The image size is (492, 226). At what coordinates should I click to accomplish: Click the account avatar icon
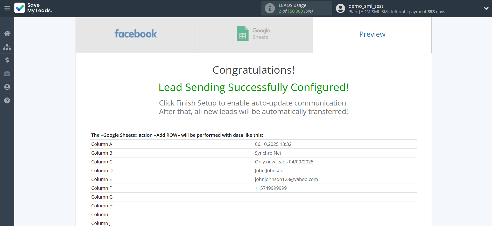[340, 9]
